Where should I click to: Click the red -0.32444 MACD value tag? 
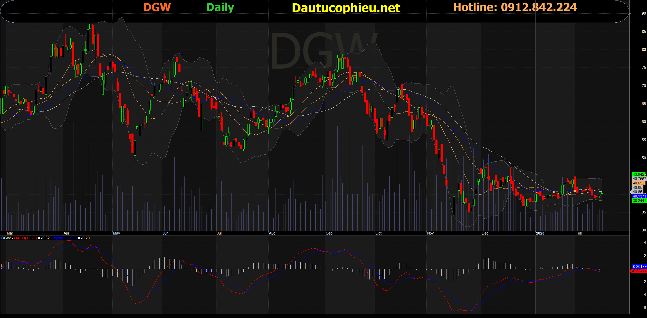[639, 271]
